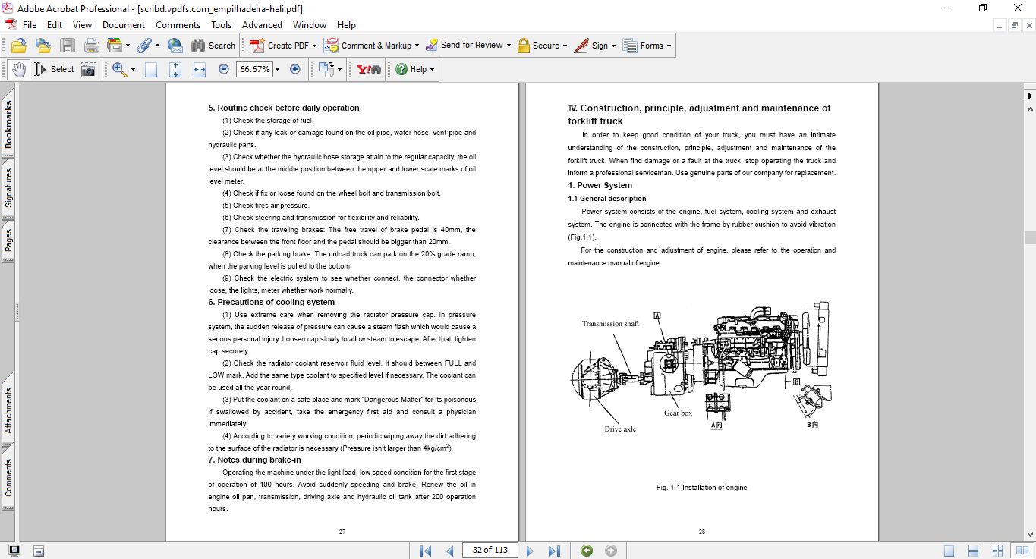Select the Hand tool
The width and height of the screenshot is (1036, 559).
(18, 69)
